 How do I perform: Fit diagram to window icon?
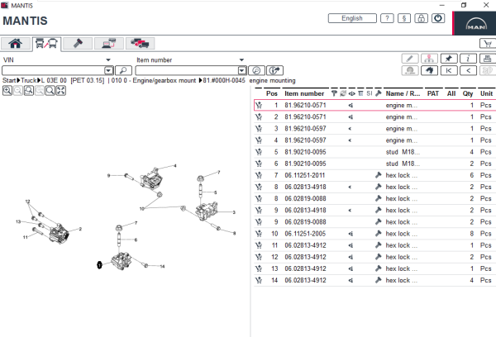pyautogui.click(x=60, y=91)
